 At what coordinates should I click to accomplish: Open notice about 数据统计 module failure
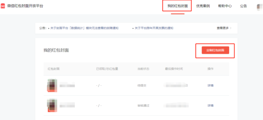click(84, 28)
